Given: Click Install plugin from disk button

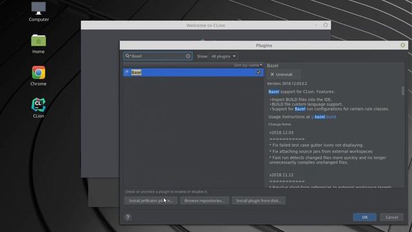Looking at the screenshot, I should coord(259,200).
